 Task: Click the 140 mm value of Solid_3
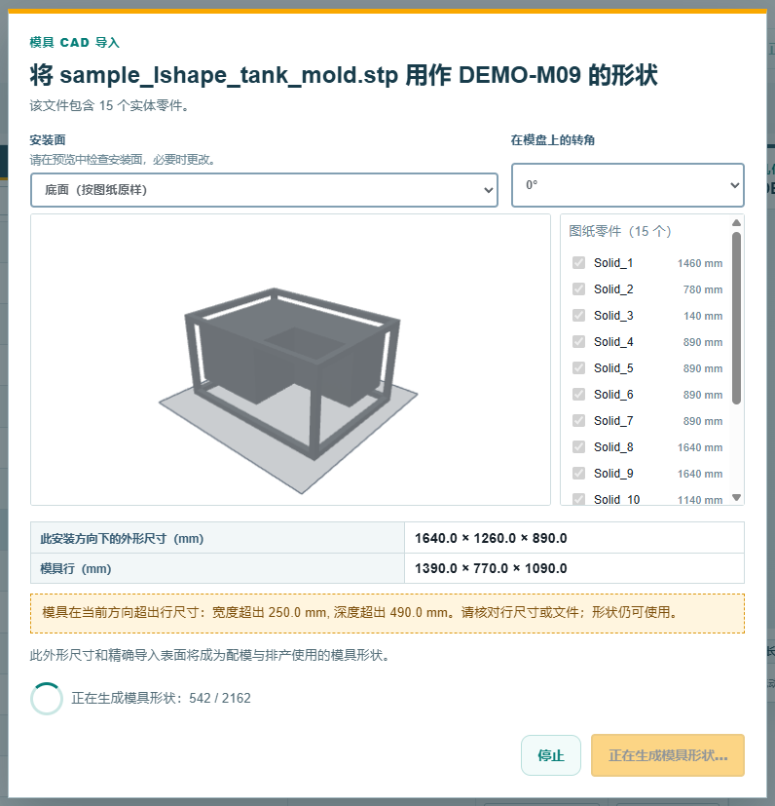703,316
